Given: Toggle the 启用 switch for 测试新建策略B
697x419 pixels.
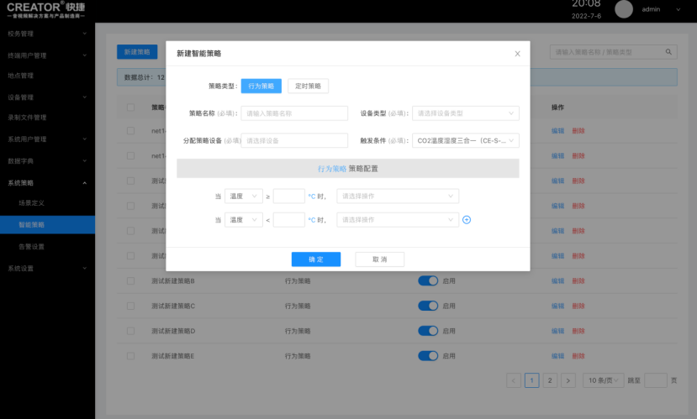Looking at the screenshot, I should tap(428, 281).
